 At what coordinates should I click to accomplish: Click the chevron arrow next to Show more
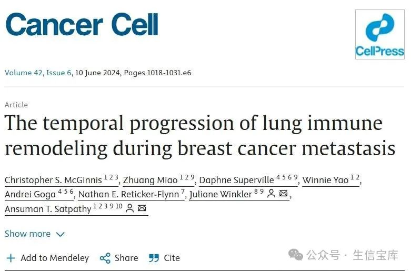61,234
